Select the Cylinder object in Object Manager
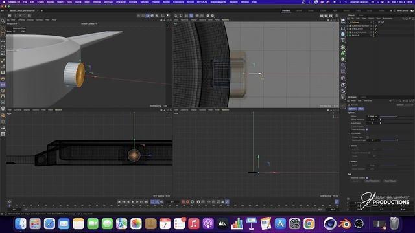The height and width of the screenshot is (233, 415). pyautogui.click(x=355, y=23)
